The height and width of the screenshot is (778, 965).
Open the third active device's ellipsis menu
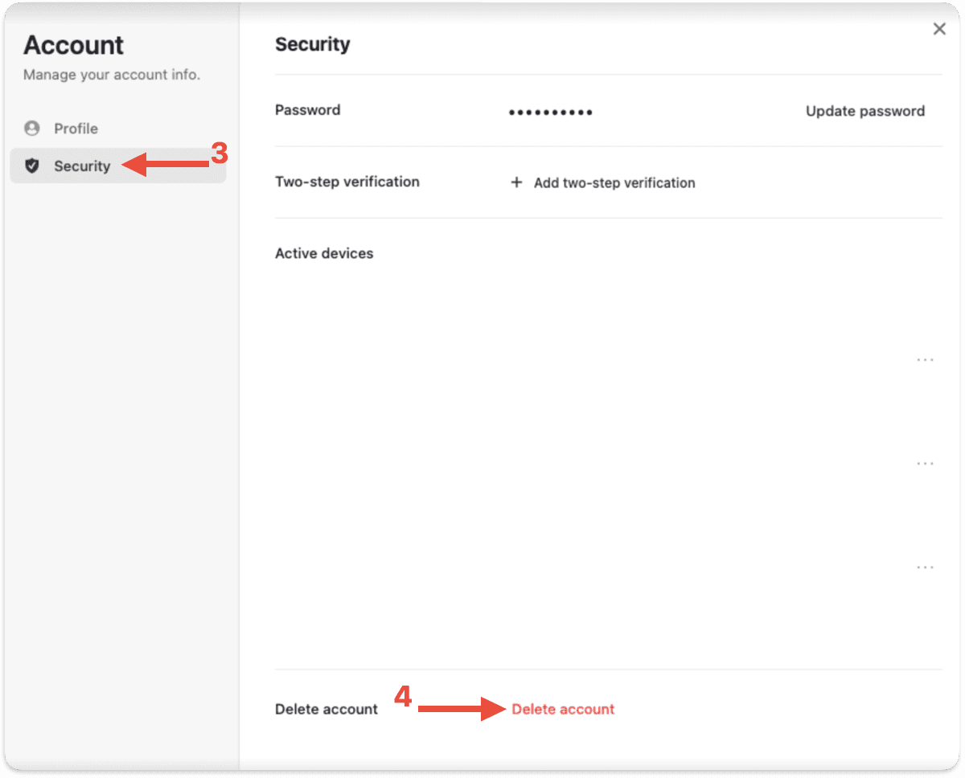tap(926, 567)
